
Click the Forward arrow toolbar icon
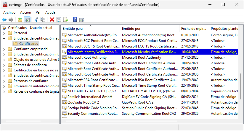point(11,20)
